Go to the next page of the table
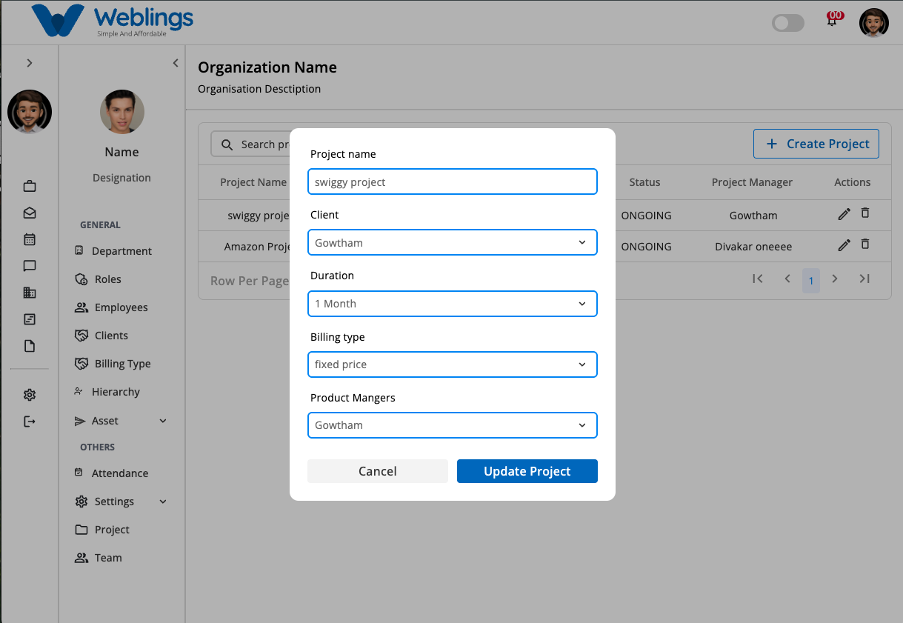The image size is (903, 623). coord(835,279)
